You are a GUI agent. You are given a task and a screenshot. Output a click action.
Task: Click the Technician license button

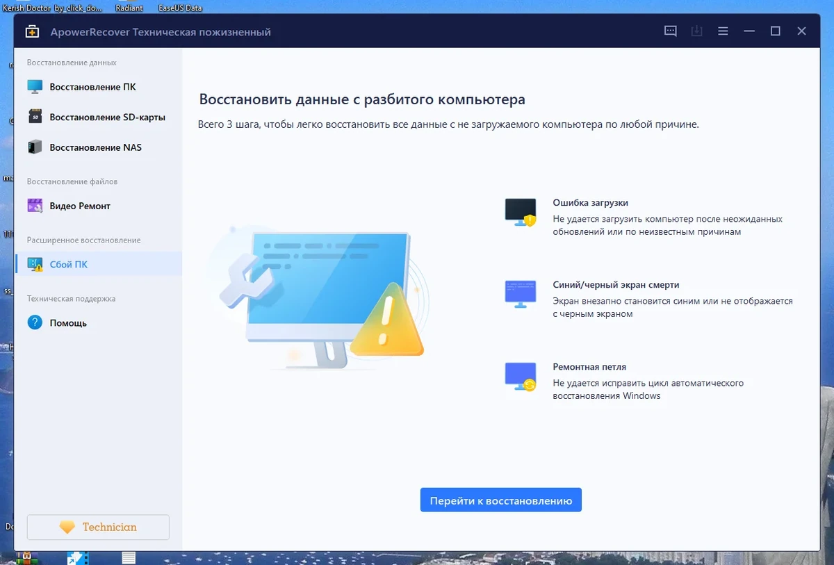[x=98, y=527]
